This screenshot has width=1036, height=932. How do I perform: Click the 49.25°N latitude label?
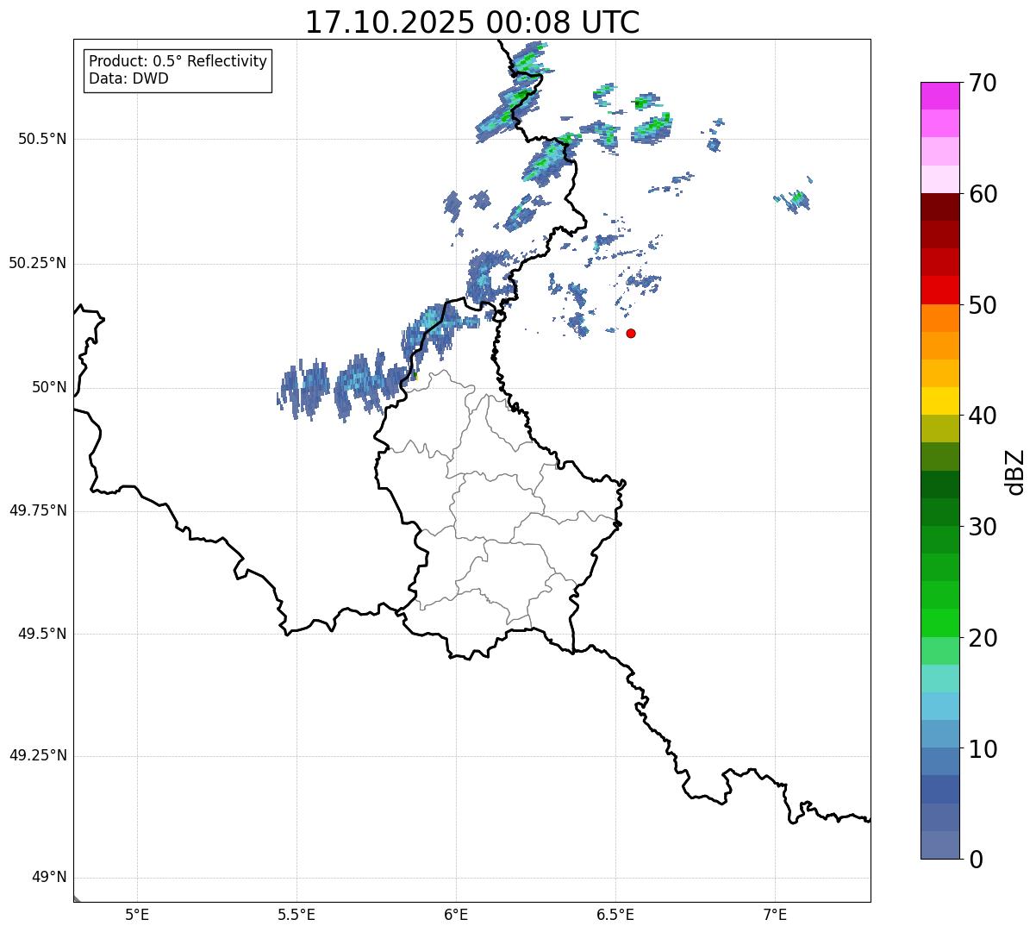point(38,756)
